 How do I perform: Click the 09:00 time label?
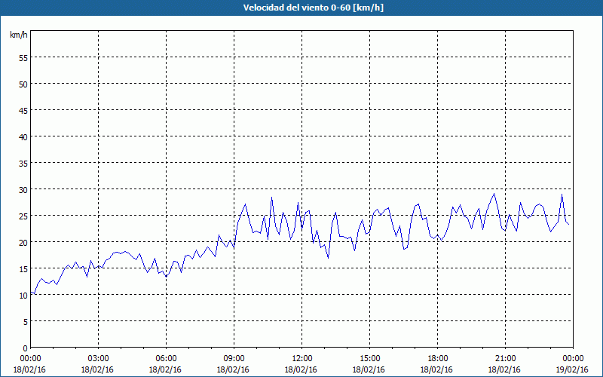(234, 359)
